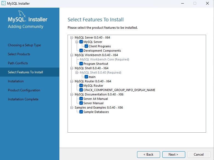Image resolution: width=214 pixels, height=160 pixels.
Task: Uncheck the Sample Databases checkbox
Action: point(81,112)
